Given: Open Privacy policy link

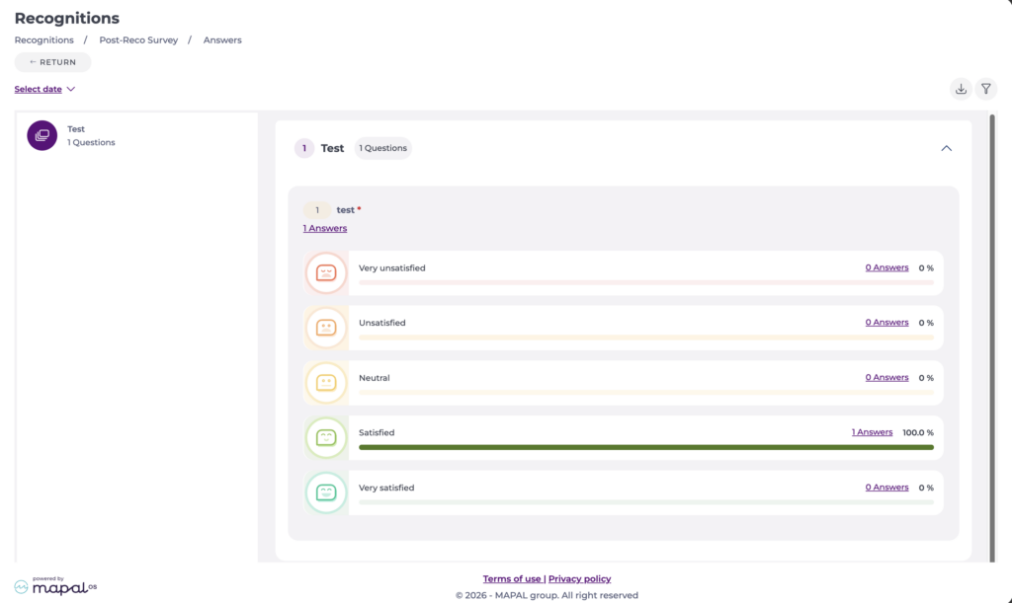Looking at the screenshot, I should (x=579, y=578).
